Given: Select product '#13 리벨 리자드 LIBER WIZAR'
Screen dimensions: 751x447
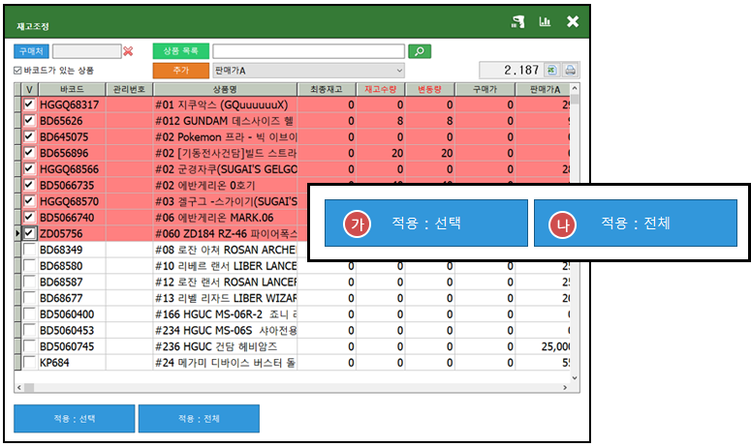Looking at the screenshot, I should (225, 298).
